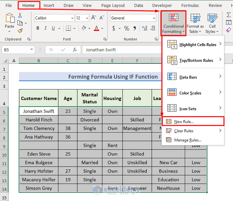The width and height of the screenshot is (233, 201).
Task: Expand Icon Sets submenu
Action: point(193,109)
